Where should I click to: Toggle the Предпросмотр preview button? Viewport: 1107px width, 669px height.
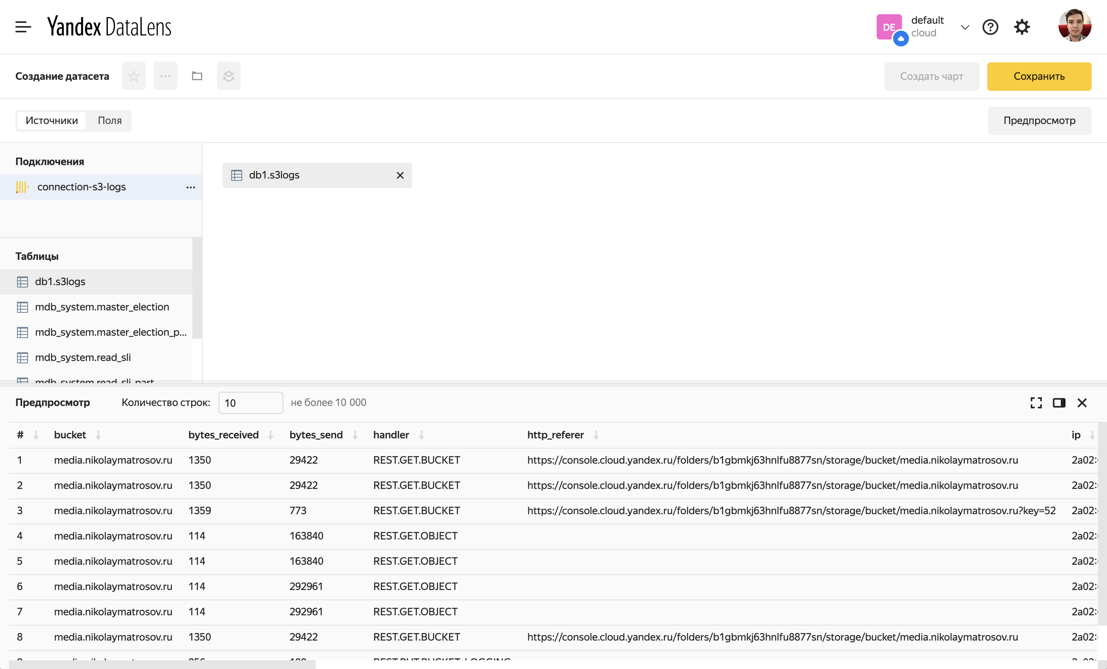pyautogui.click(x=1039, y=120)
